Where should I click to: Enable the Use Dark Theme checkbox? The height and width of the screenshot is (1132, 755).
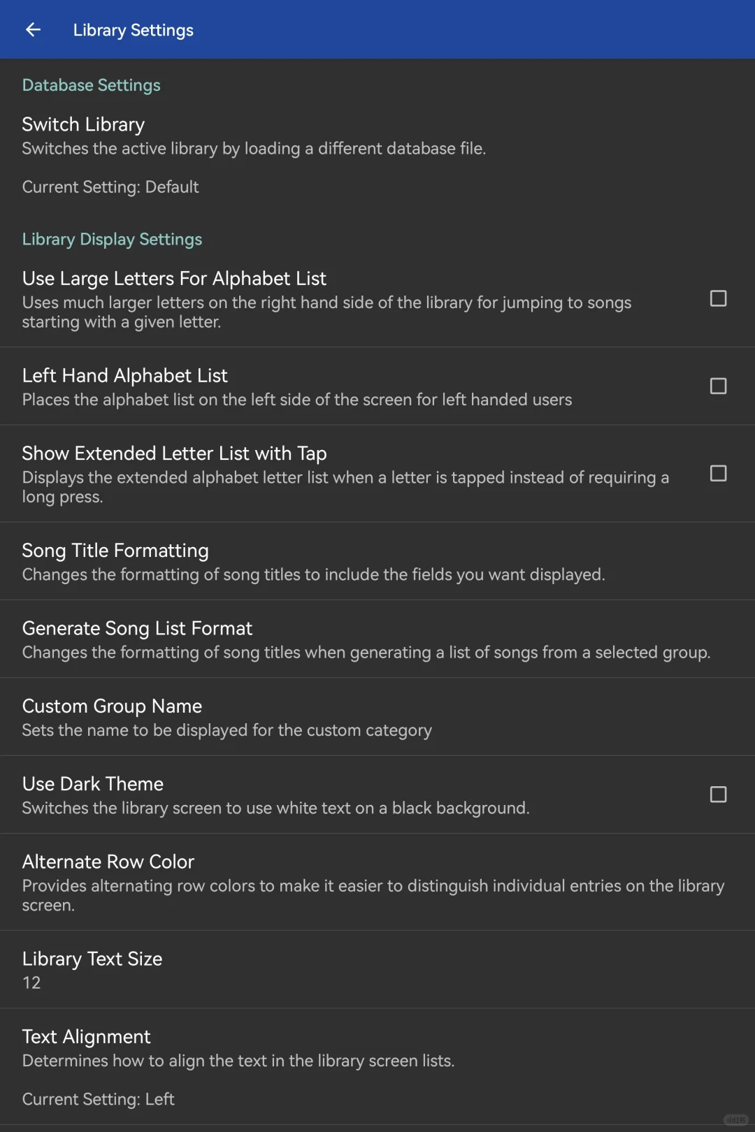tap(718, 794)
